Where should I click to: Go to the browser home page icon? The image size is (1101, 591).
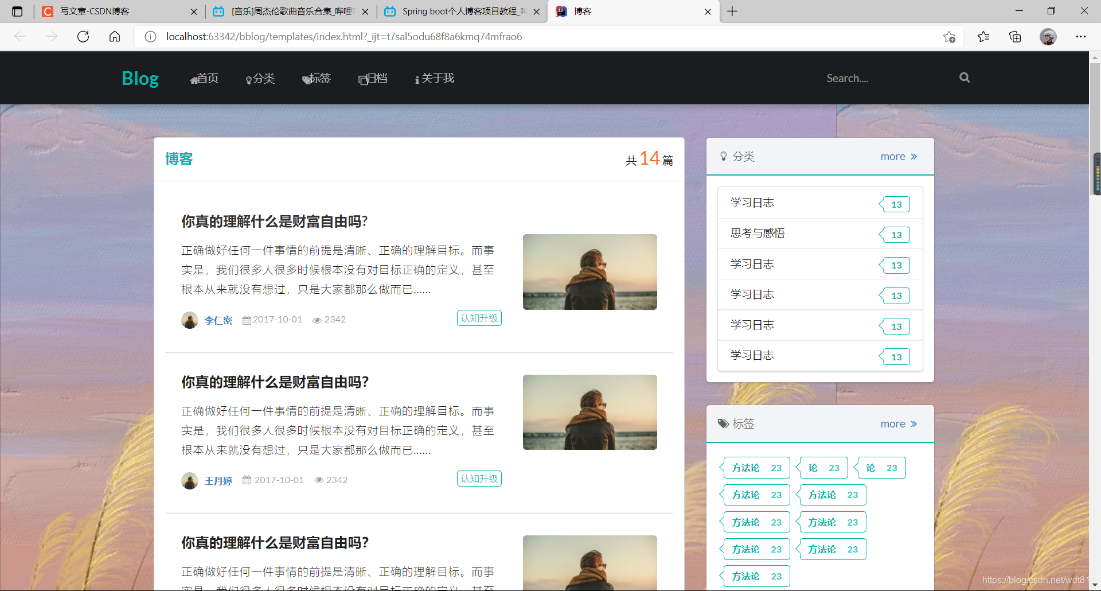[115, 37]
